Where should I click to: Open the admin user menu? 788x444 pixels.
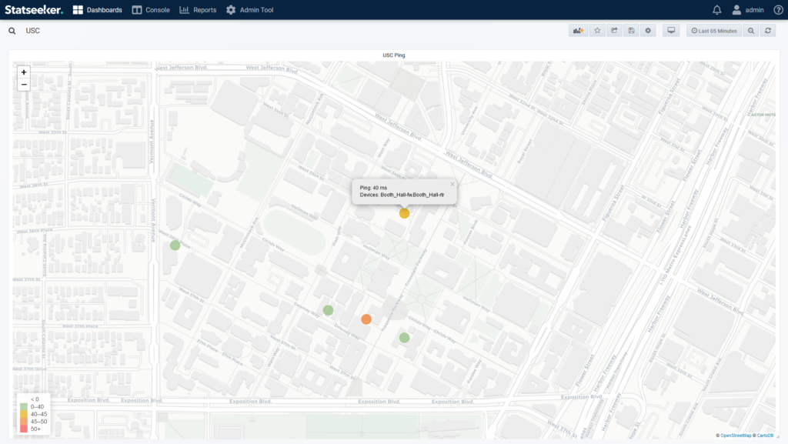tap(747, 10)
